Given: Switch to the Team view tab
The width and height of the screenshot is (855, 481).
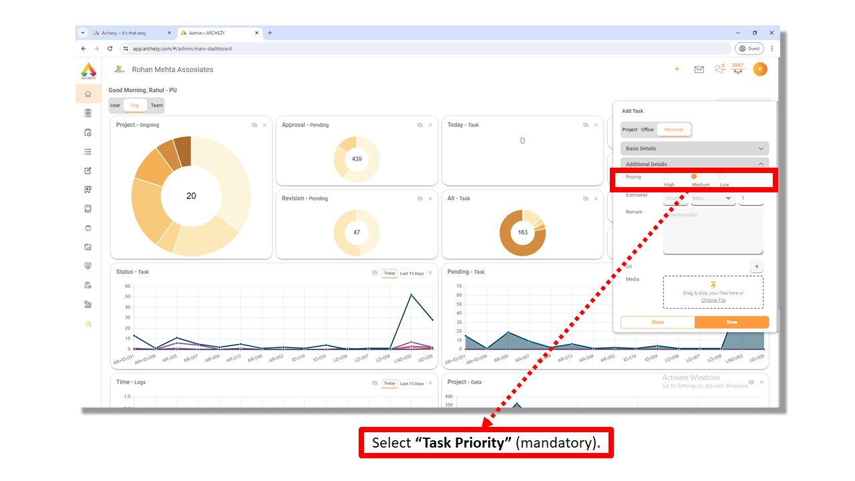Looking at the screenshot, I should pos(156,106).
